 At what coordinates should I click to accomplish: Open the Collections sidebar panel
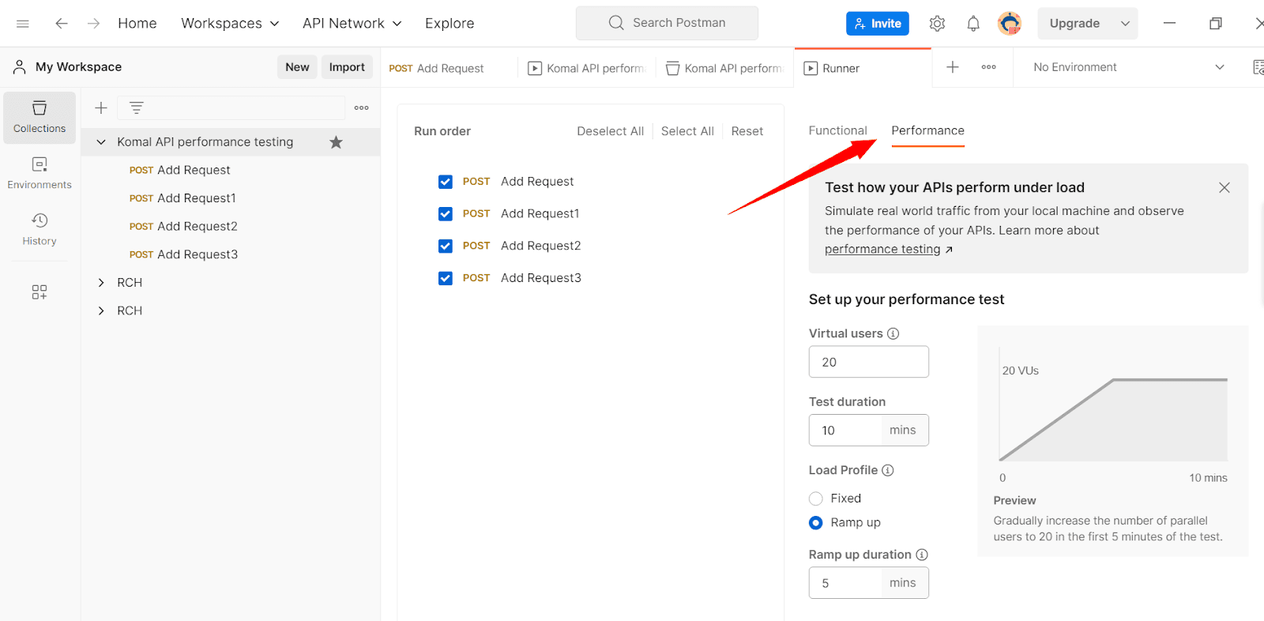[39, 117]
